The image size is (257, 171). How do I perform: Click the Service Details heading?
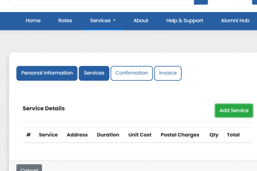click(44, 109)
